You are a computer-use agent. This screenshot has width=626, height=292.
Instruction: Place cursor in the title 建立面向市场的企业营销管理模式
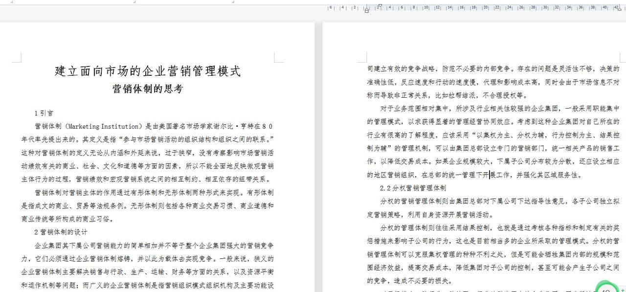tap(146, 71)
